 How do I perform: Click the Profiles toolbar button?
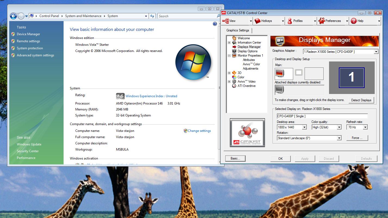point(299,21)
